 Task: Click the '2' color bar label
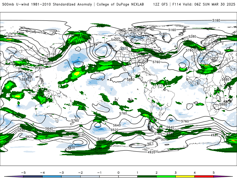[156, 173]
